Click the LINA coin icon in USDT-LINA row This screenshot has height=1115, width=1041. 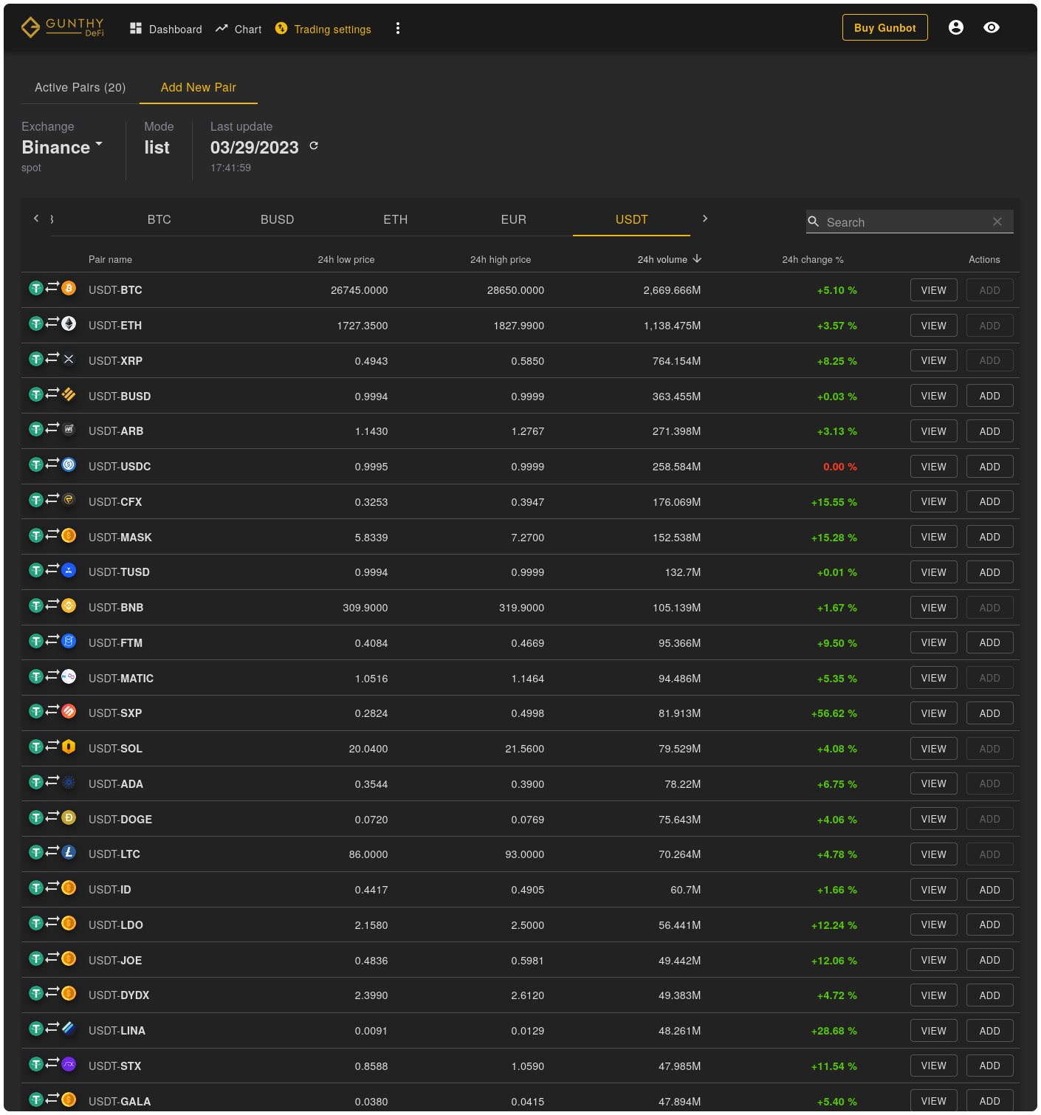pos(69,1029)
